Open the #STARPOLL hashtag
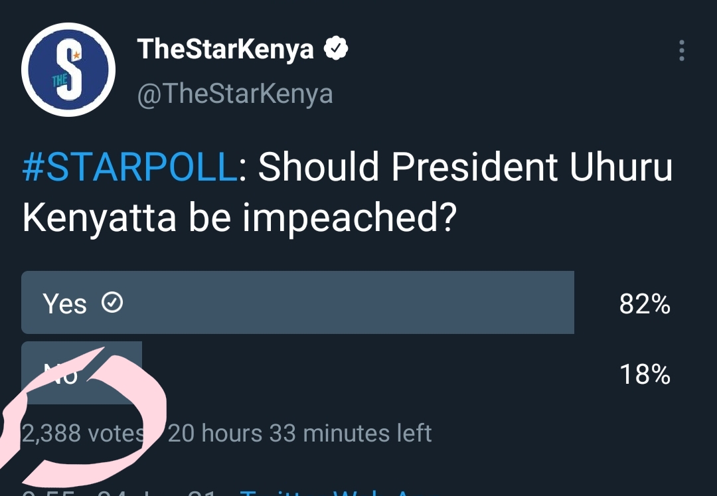Viewport: 717px width, 496px height. pos(129,167)
